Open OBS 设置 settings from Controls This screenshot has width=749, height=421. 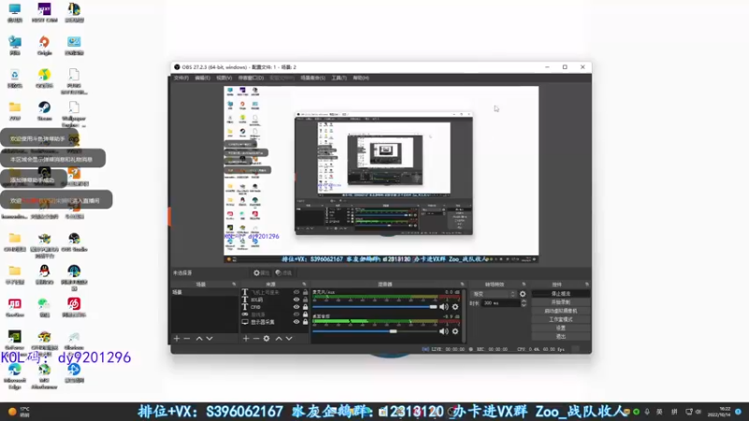point(561,328)
